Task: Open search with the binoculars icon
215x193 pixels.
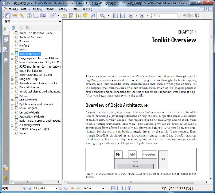Action: (29, 15)
